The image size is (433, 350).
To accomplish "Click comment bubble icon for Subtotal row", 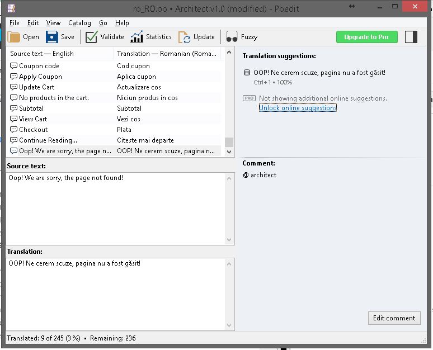I will pyautogui.click(x=13, y=108).
